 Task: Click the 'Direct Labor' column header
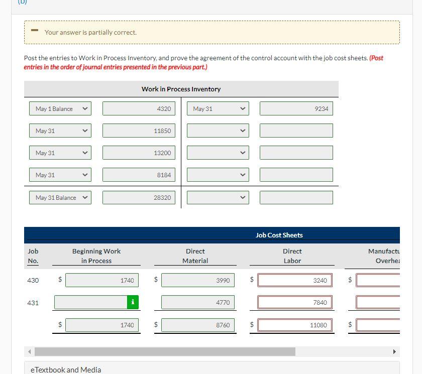292,256
